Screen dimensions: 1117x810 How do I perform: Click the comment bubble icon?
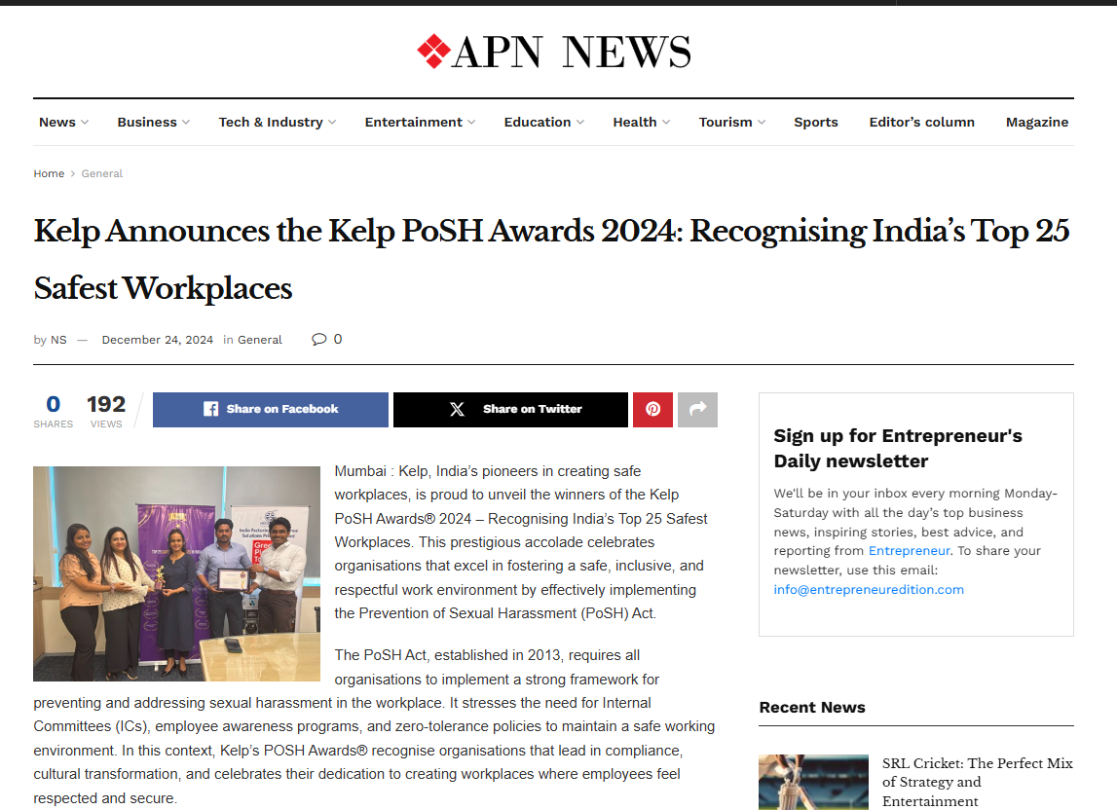point(318,339)
